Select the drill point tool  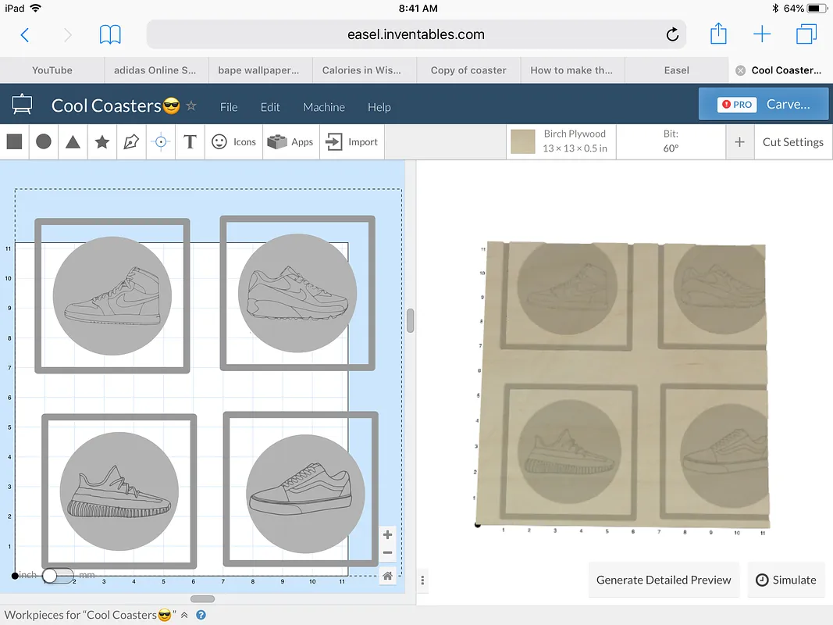161,141
